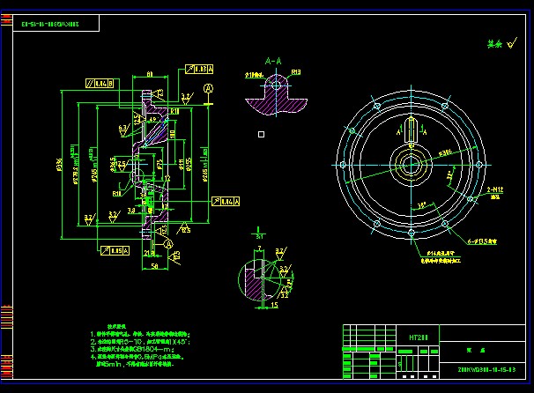
Task: Select the 0.05 A runout tolerance frame
Action: (x=115, y=250)
